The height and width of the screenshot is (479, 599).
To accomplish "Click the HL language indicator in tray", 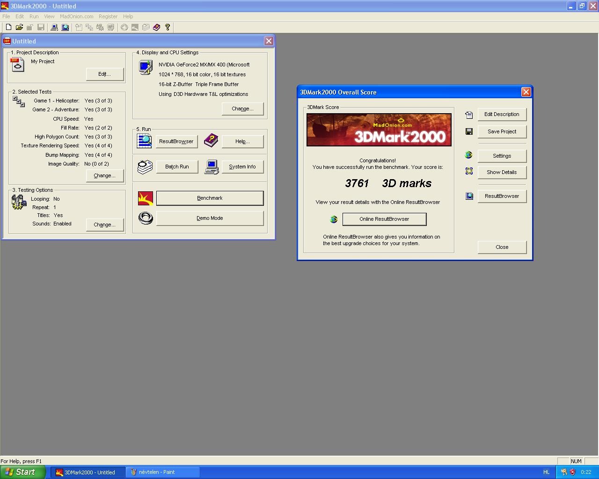I will click(546, 472).
